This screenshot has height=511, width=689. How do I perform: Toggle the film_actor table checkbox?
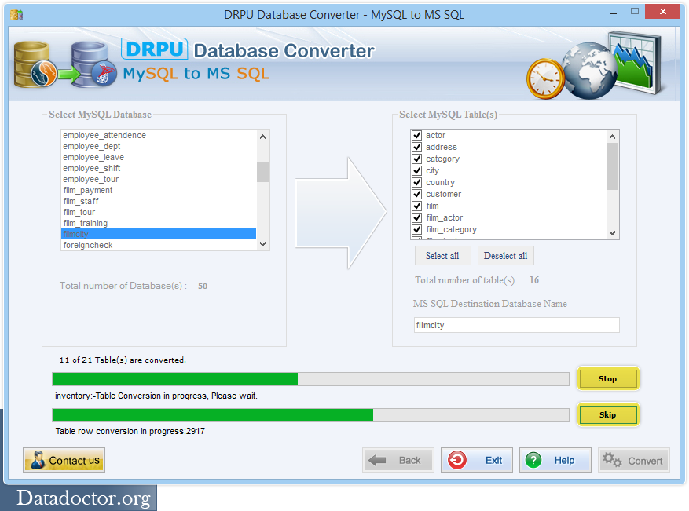(x=417, y=217)
